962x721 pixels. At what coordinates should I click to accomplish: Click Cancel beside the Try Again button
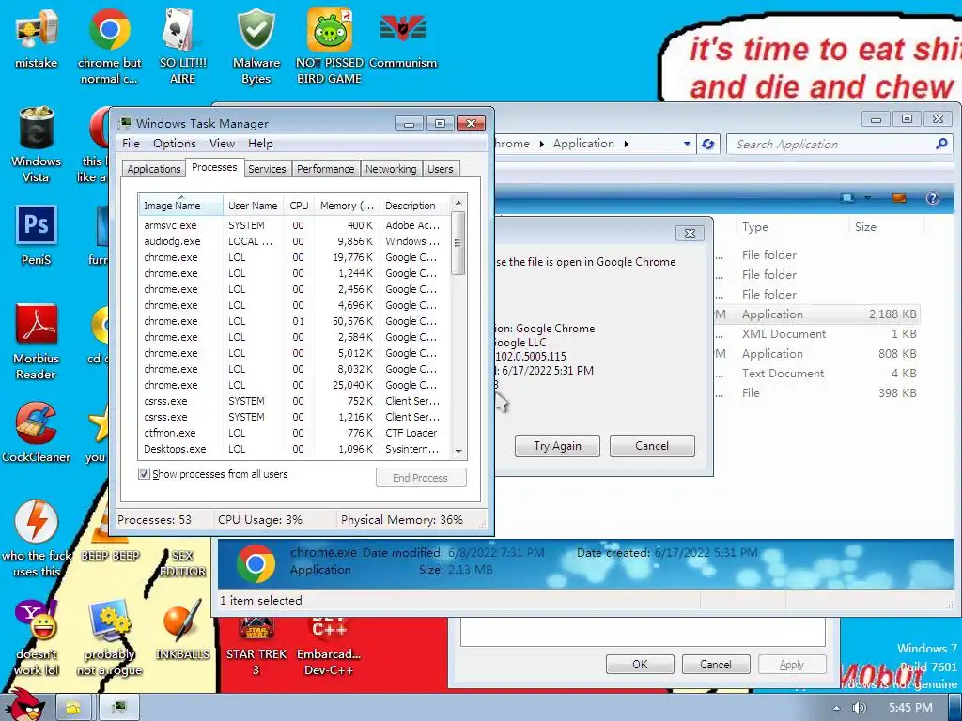[652, 446]
